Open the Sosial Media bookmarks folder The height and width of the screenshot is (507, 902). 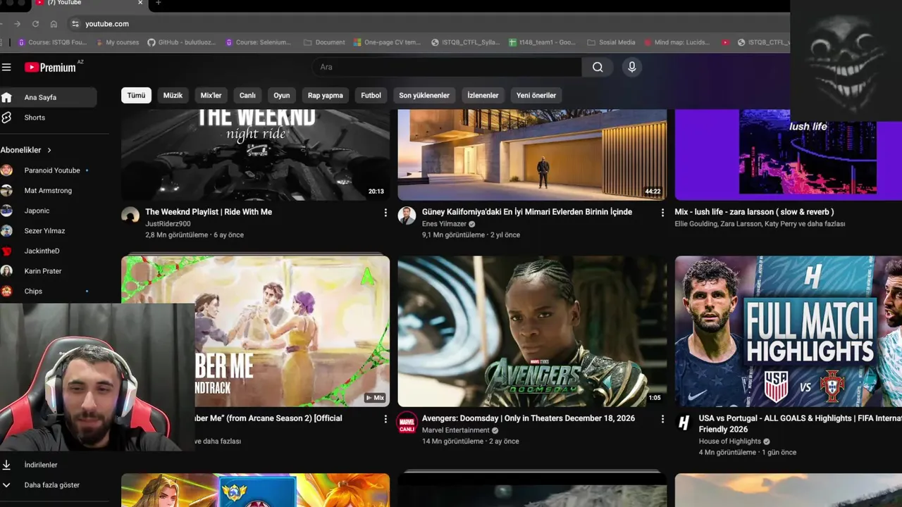pyautogui.click(x=611, y=42)
